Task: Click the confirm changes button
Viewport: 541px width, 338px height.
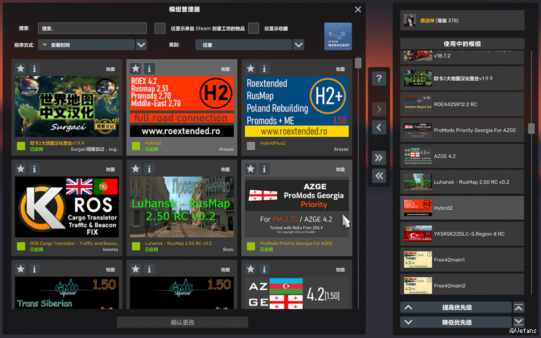Action: 182,322
